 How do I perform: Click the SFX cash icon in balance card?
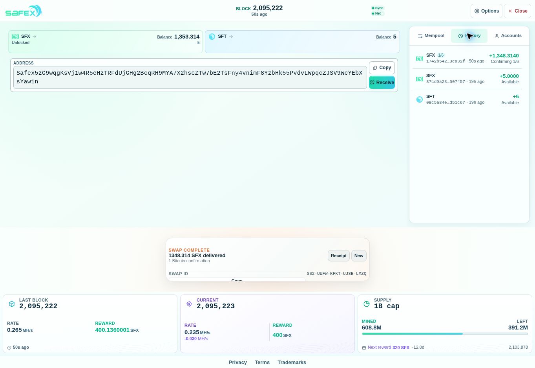point(15,37)
